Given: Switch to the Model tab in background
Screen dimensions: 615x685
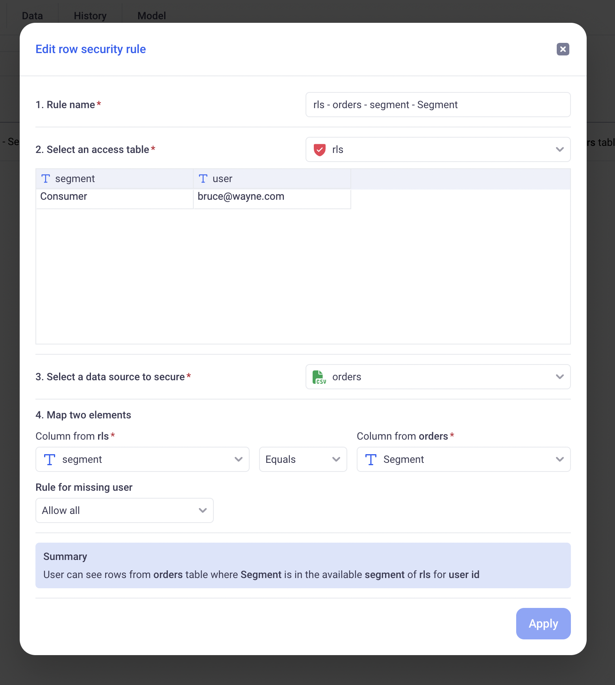Looking at the screenshot, I should pos(152,16).
